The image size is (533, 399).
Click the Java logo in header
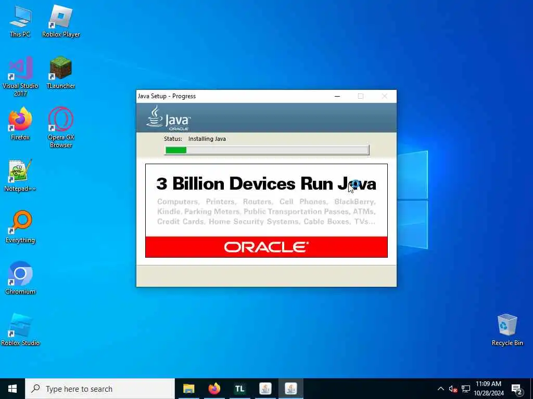168,118
